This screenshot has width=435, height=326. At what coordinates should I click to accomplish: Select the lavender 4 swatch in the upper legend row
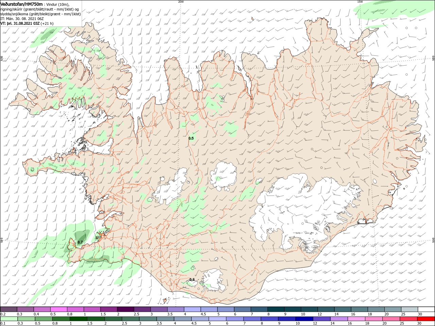click(192, 309)
